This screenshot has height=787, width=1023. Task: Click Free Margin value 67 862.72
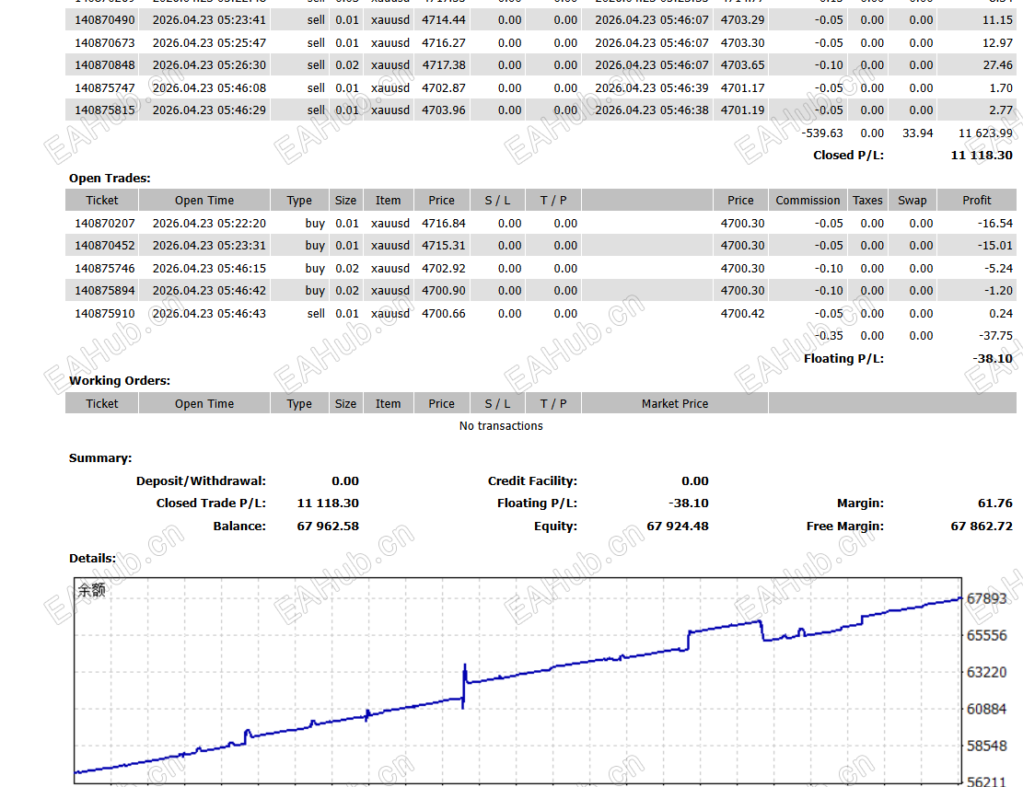tap(982, 527)
